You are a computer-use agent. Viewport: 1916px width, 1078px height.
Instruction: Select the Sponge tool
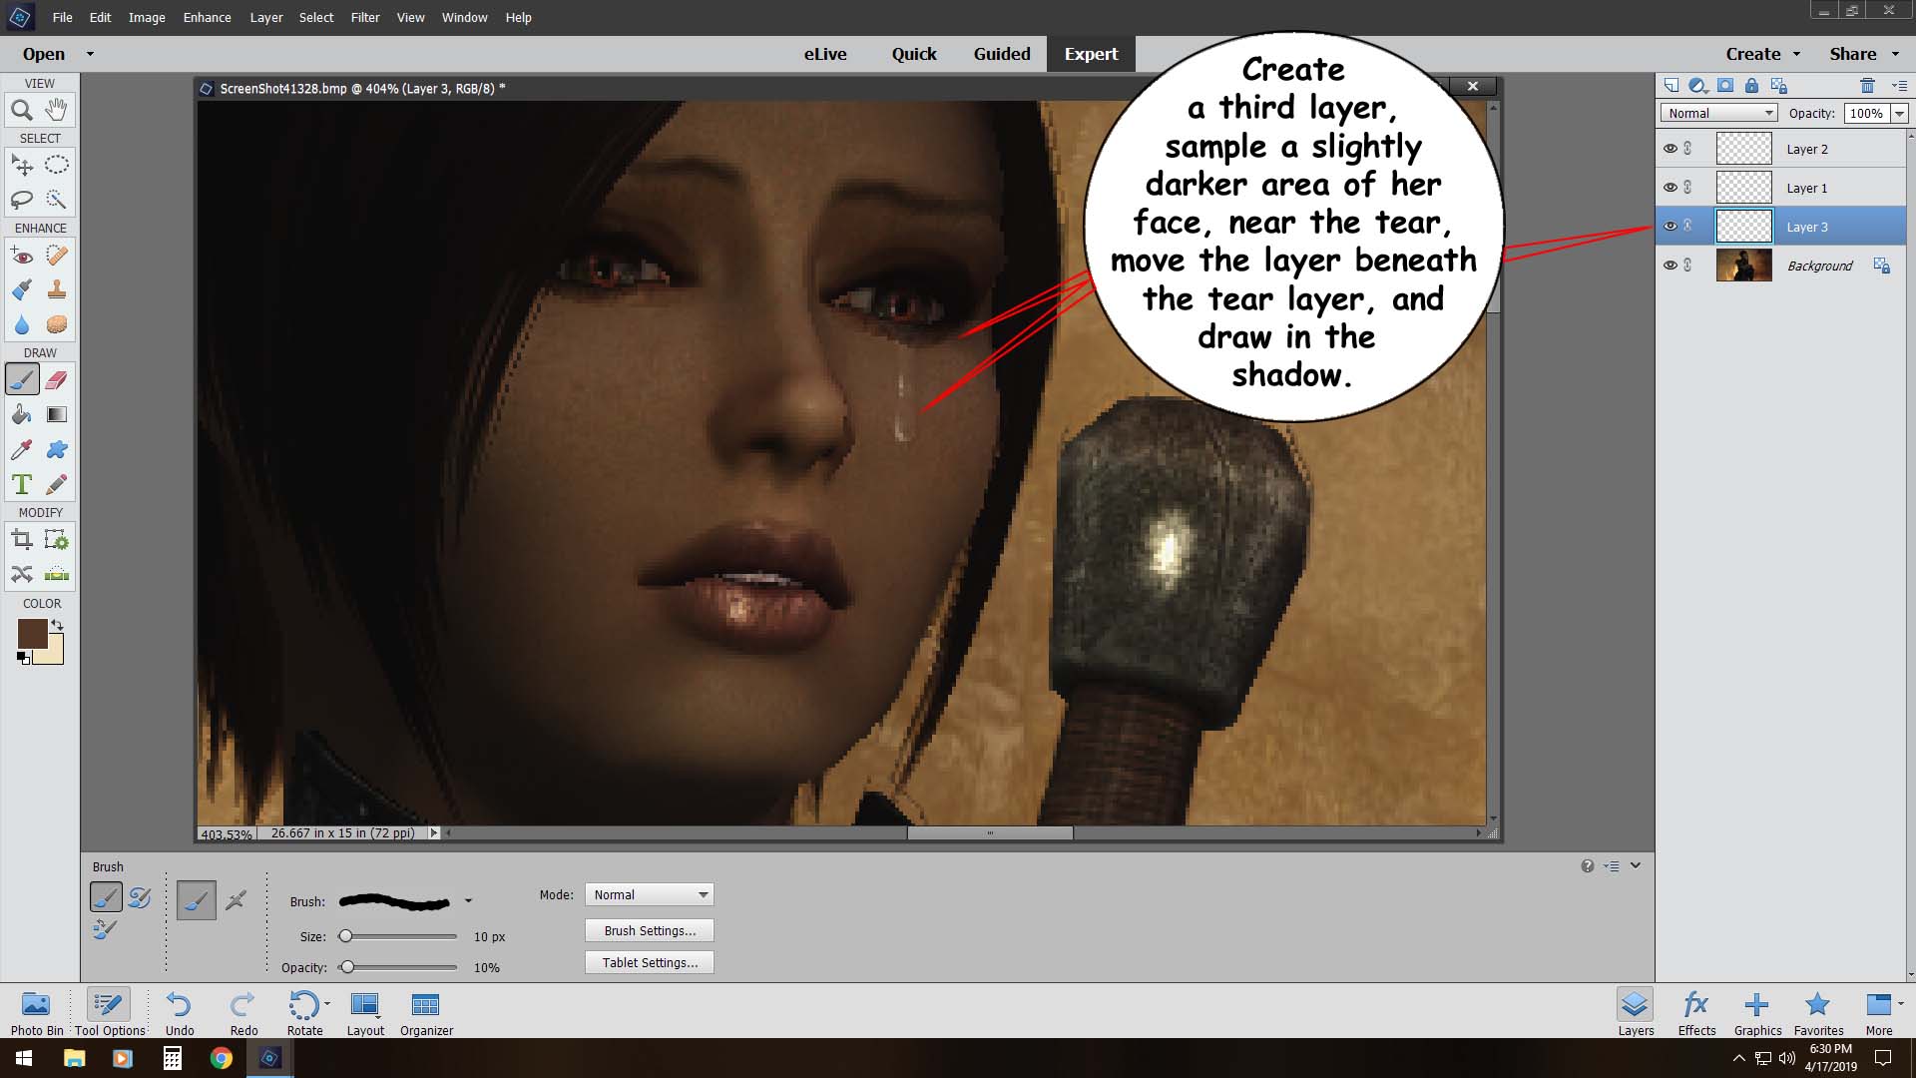pyautogui.click(x=57, y=324)
